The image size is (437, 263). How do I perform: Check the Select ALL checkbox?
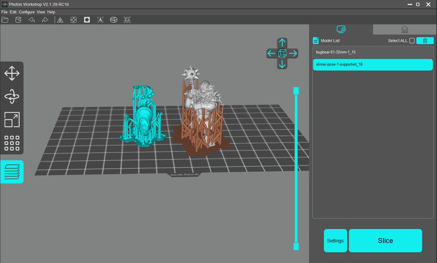pos(412,41)
